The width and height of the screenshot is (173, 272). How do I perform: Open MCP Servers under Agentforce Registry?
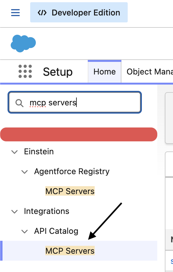[70, 191]
